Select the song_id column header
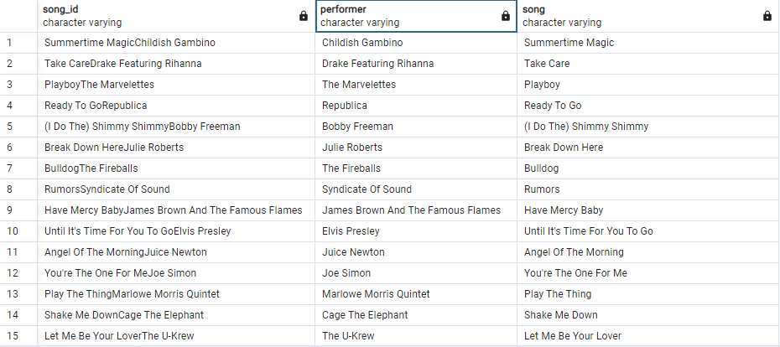The width and height of the screenshot is (780, 347). click(x=168, y=16)
